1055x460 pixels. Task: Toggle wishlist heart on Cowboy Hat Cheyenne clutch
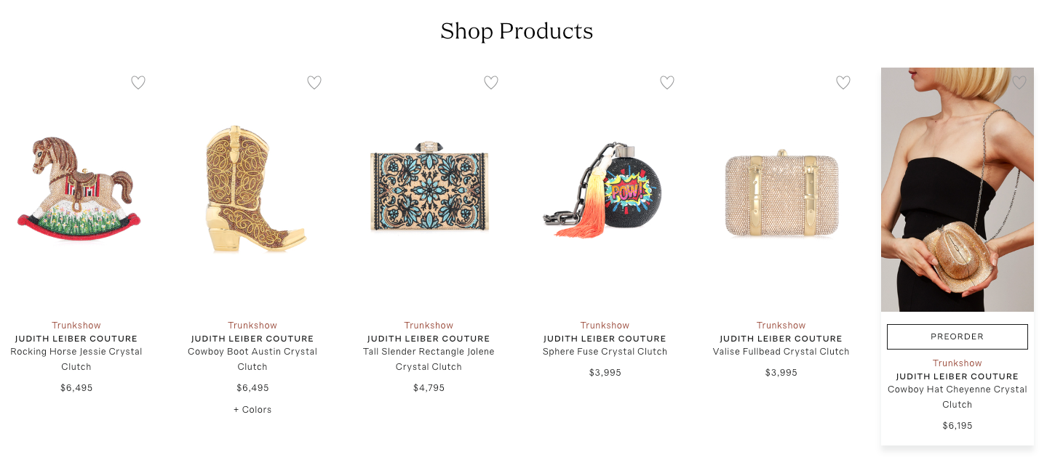click(x=1019, y=83)
